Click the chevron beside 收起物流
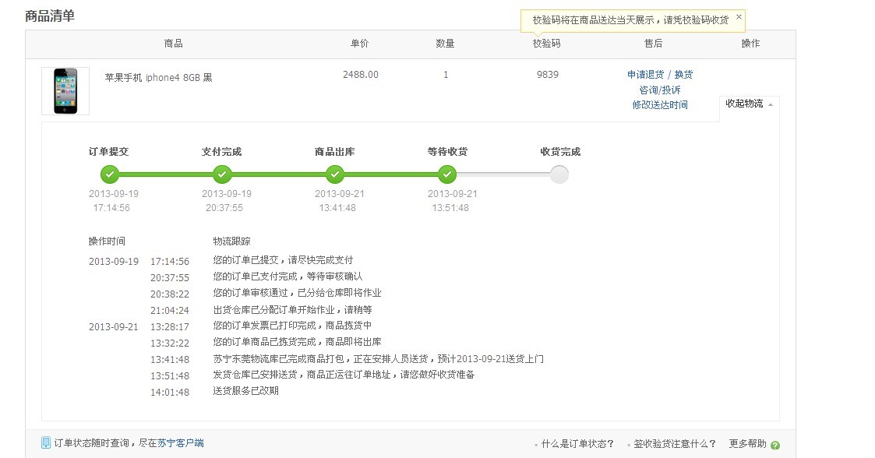Image resolution: width=875 pixels, height=458 pixels. click(x=771, y=104)
